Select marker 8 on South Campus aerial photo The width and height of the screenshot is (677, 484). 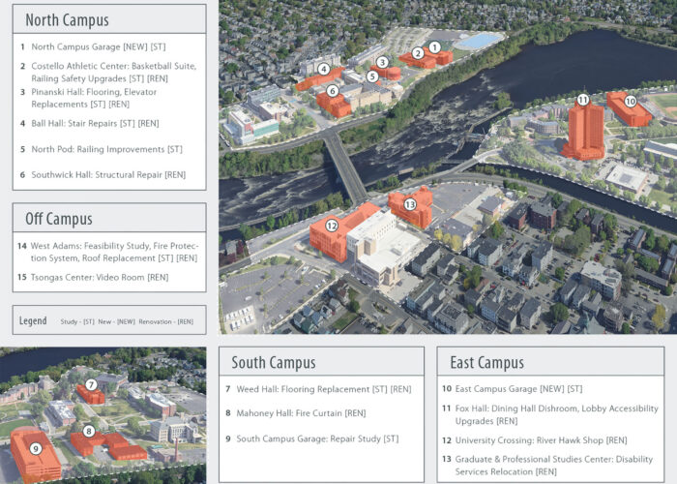89,431
